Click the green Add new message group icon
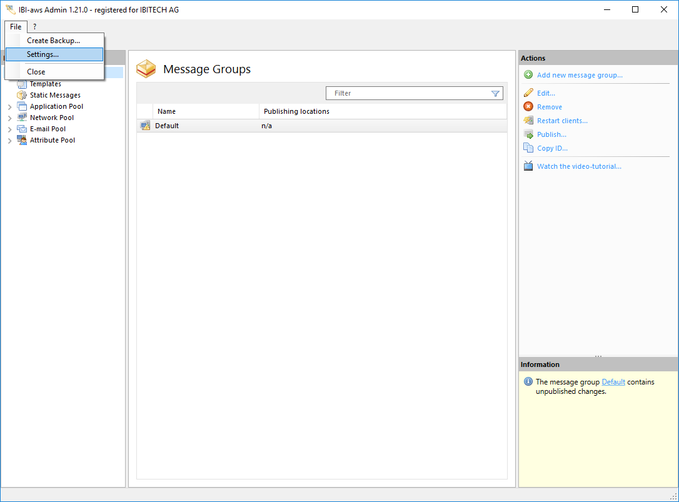Image resolution: width=679 pixels, height=502 pixels. coord(528,75)
